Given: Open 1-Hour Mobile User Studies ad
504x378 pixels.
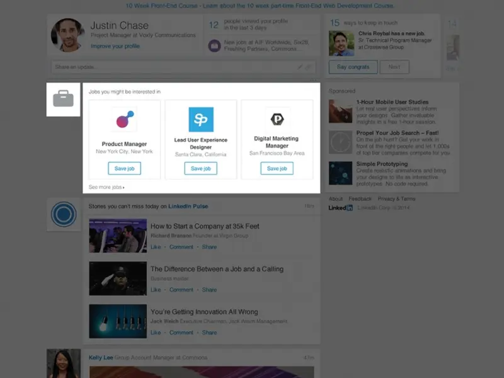Looking at the screenshot, I should coord(392,102).
